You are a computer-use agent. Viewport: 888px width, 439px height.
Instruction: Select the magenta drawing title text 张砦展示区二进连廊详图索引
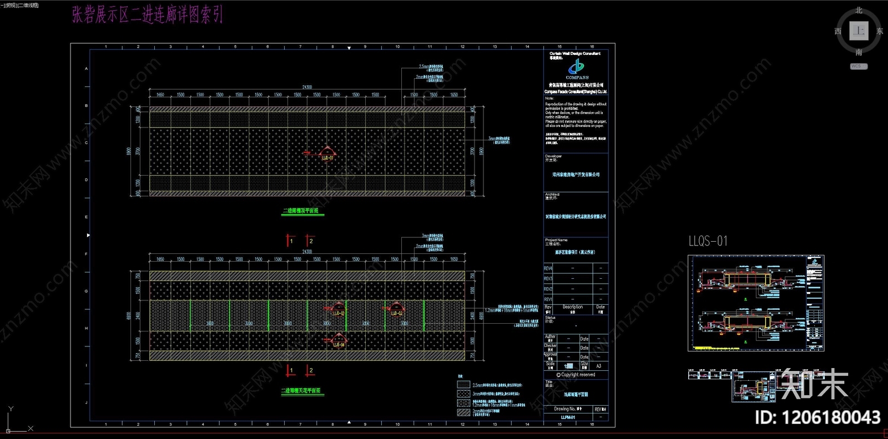pos(147,14)
